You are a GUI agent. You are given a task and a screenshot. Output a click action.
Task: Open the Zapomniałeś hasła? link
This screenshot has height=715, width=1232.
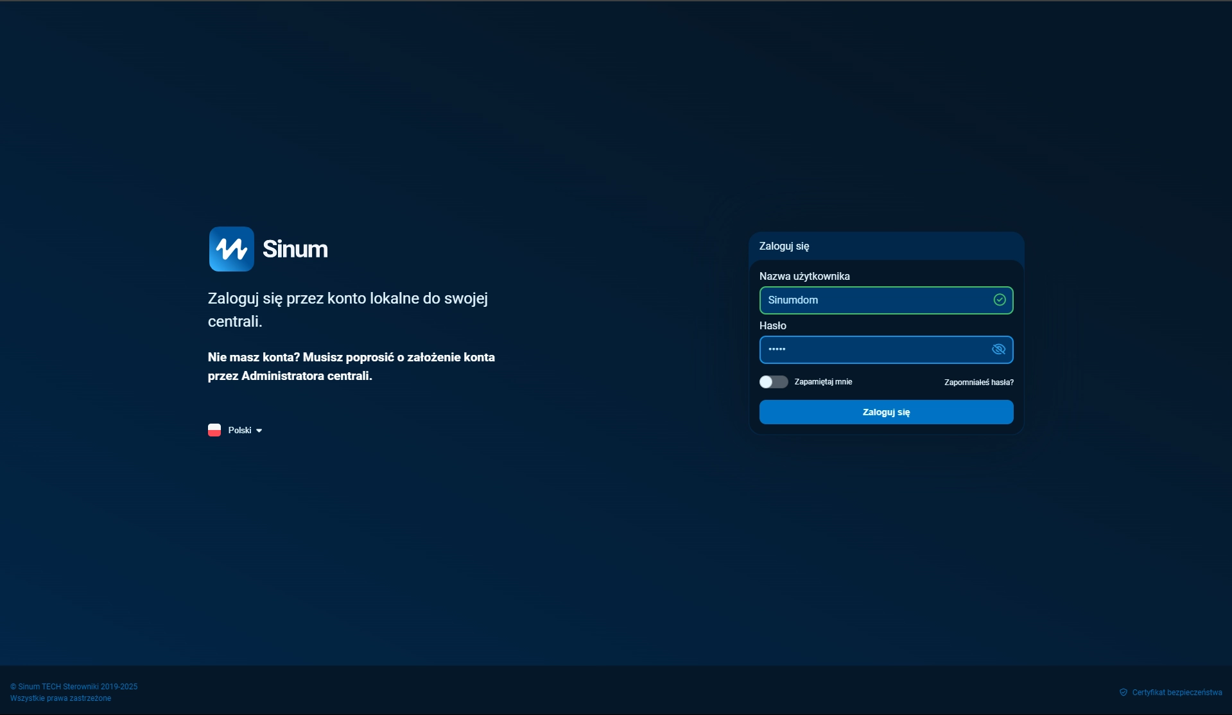coord(978,383)
